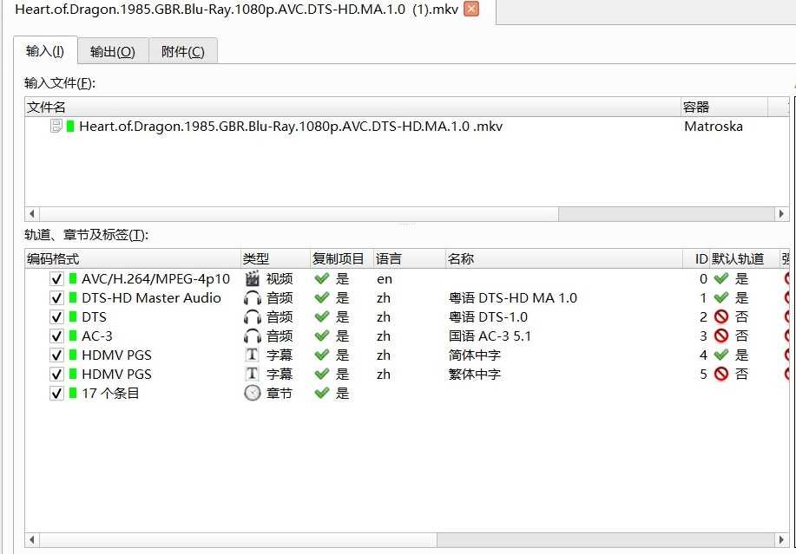Click the video clapperboard icon for 视频

click(253, 278)
